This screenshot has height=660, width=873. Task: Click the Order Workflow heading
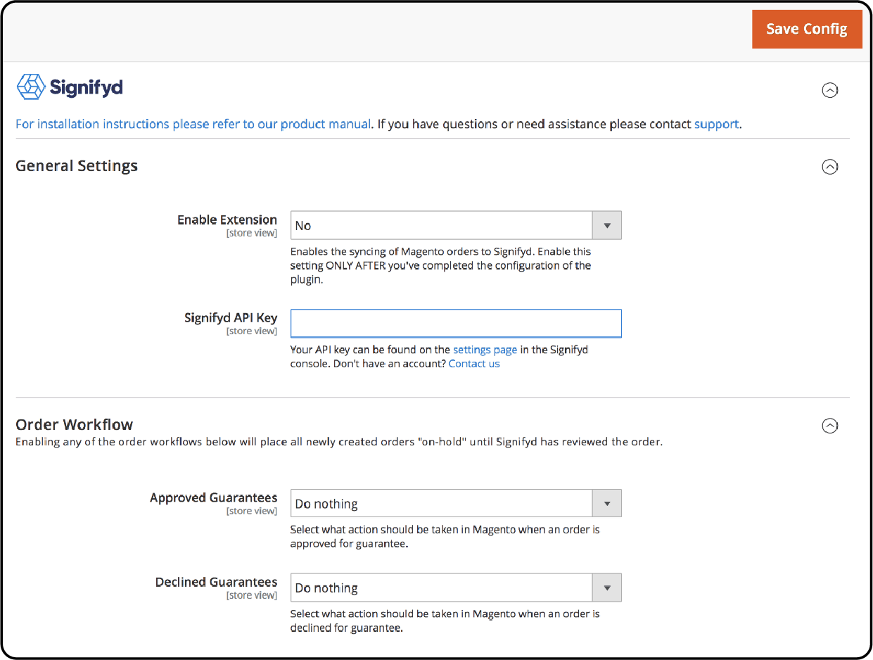(74, 424)
